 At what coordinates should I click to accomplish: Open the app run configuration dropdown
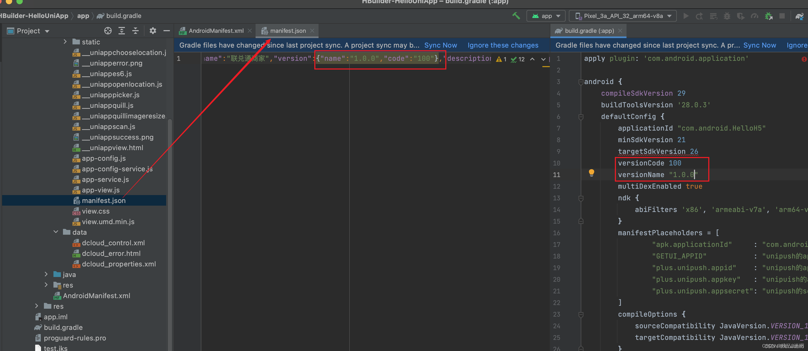(x=546, y=16)
